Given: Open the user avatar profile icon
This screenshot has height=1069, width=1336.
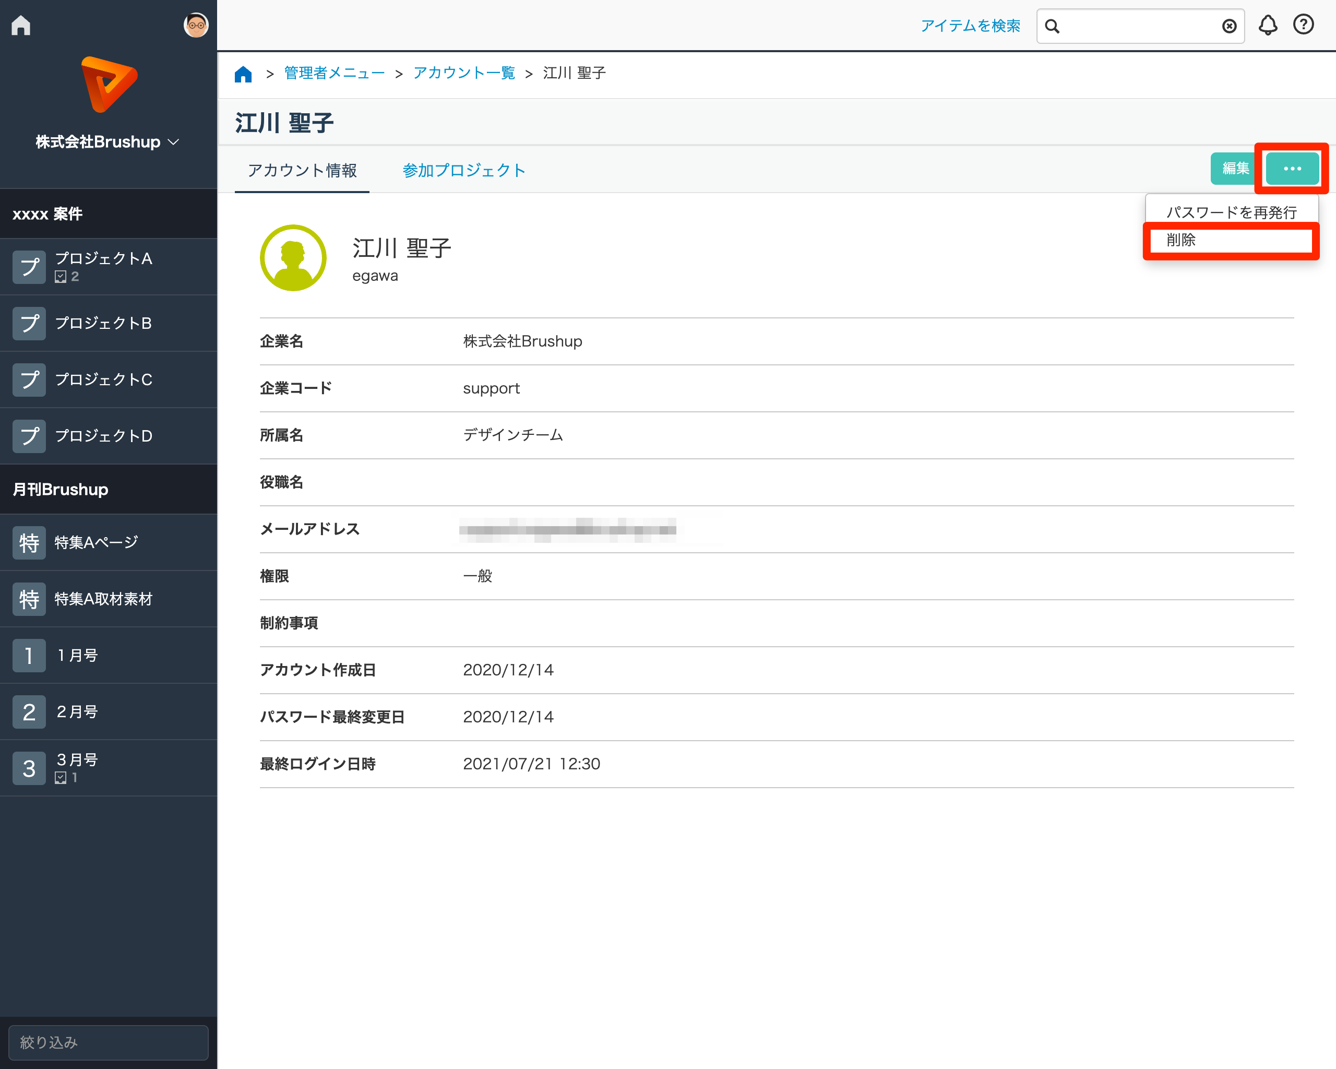Looking at the screenshot, I should tap(196, 26).
